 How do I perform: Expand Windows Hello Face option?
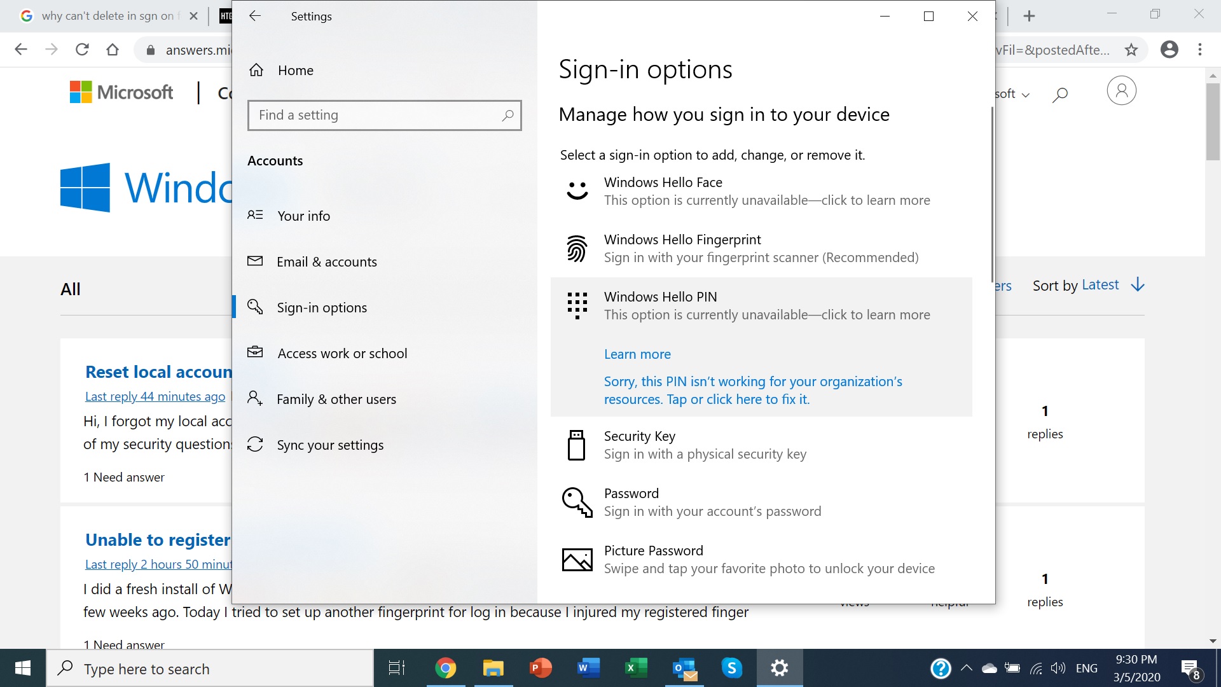(x=761, y=191)
